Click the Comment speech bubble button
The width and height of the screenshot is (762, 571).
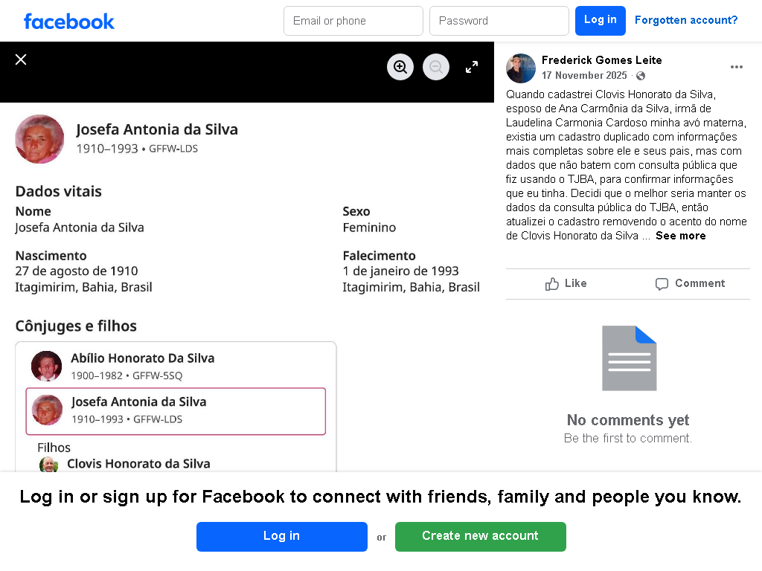click(x=690, y=283)
